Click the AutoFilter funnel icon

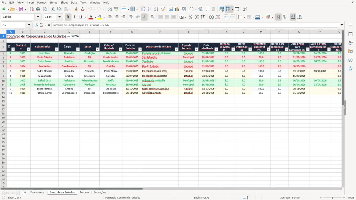click(x=163, y=9)
